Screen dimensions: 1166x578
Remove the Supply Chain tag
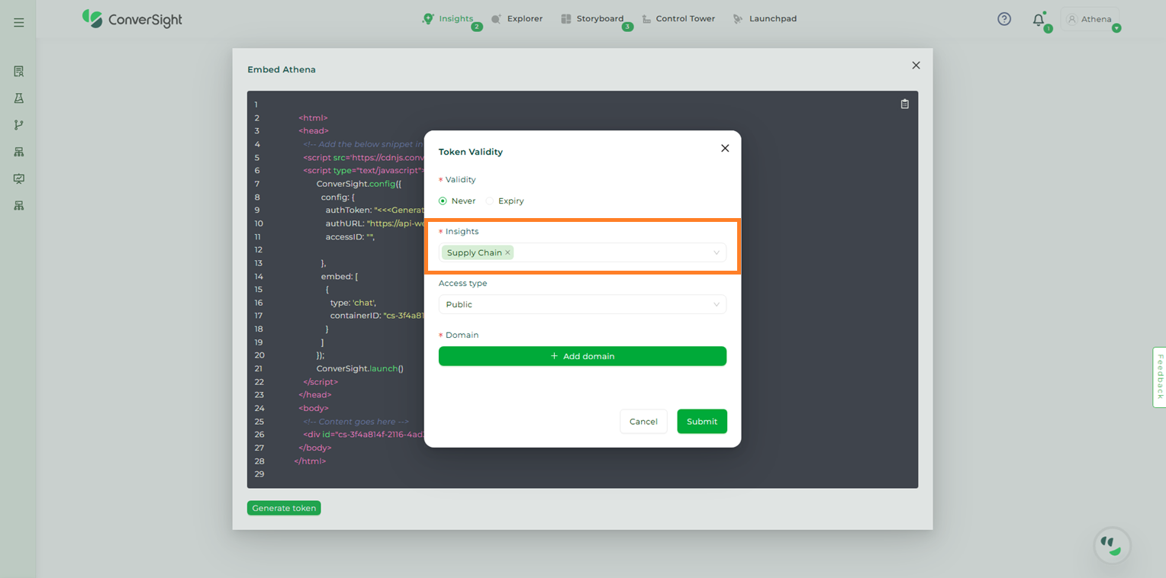[x=507, y=252]
